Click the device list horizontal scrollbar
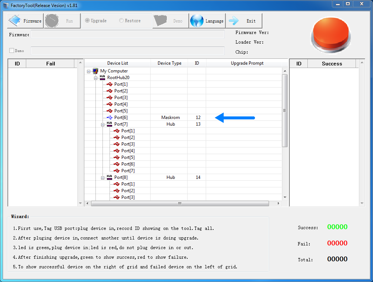The width and height of the screenshot is (373, 282). [180, 203]
